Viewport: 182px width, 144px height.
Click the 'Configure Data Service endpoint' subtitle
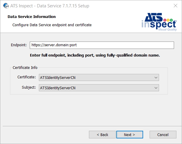coord(52,25)
